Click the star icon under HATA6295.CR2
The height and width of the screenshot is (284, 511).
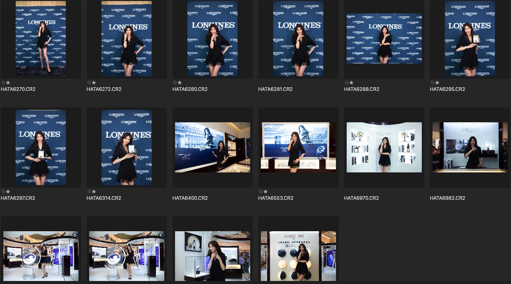tap(437, 83)
